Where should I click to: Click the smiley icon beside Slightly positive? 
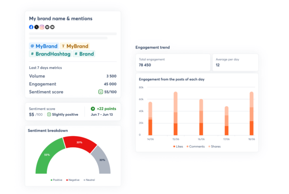click(49, 114)
